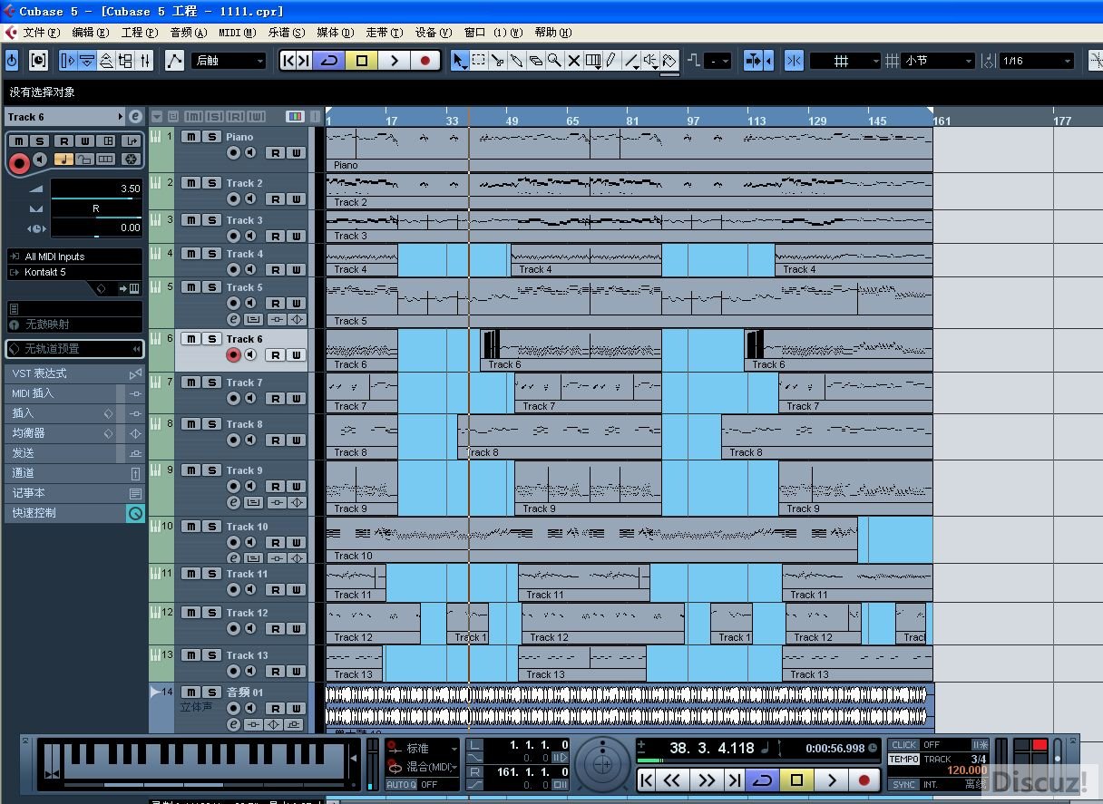The height and width of the screenshot is (804, 1103).
Task: Open the 音频 (Audio) menu
Action: [189, 33]
